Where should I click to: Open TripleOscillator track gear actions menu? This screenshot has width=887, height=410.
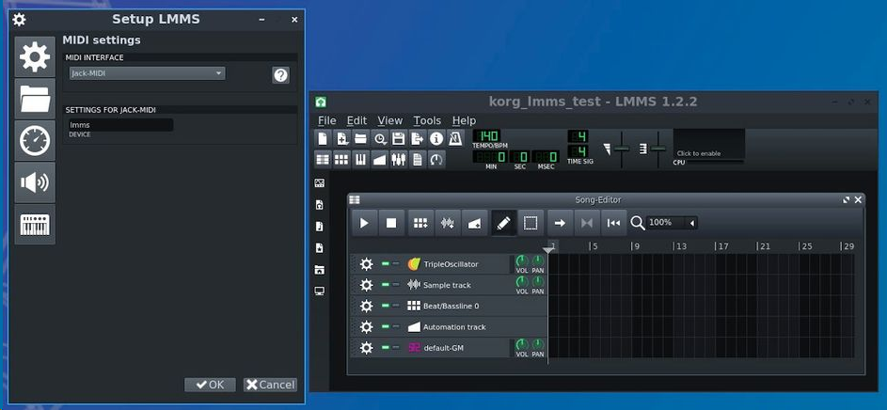pos(367,264)
